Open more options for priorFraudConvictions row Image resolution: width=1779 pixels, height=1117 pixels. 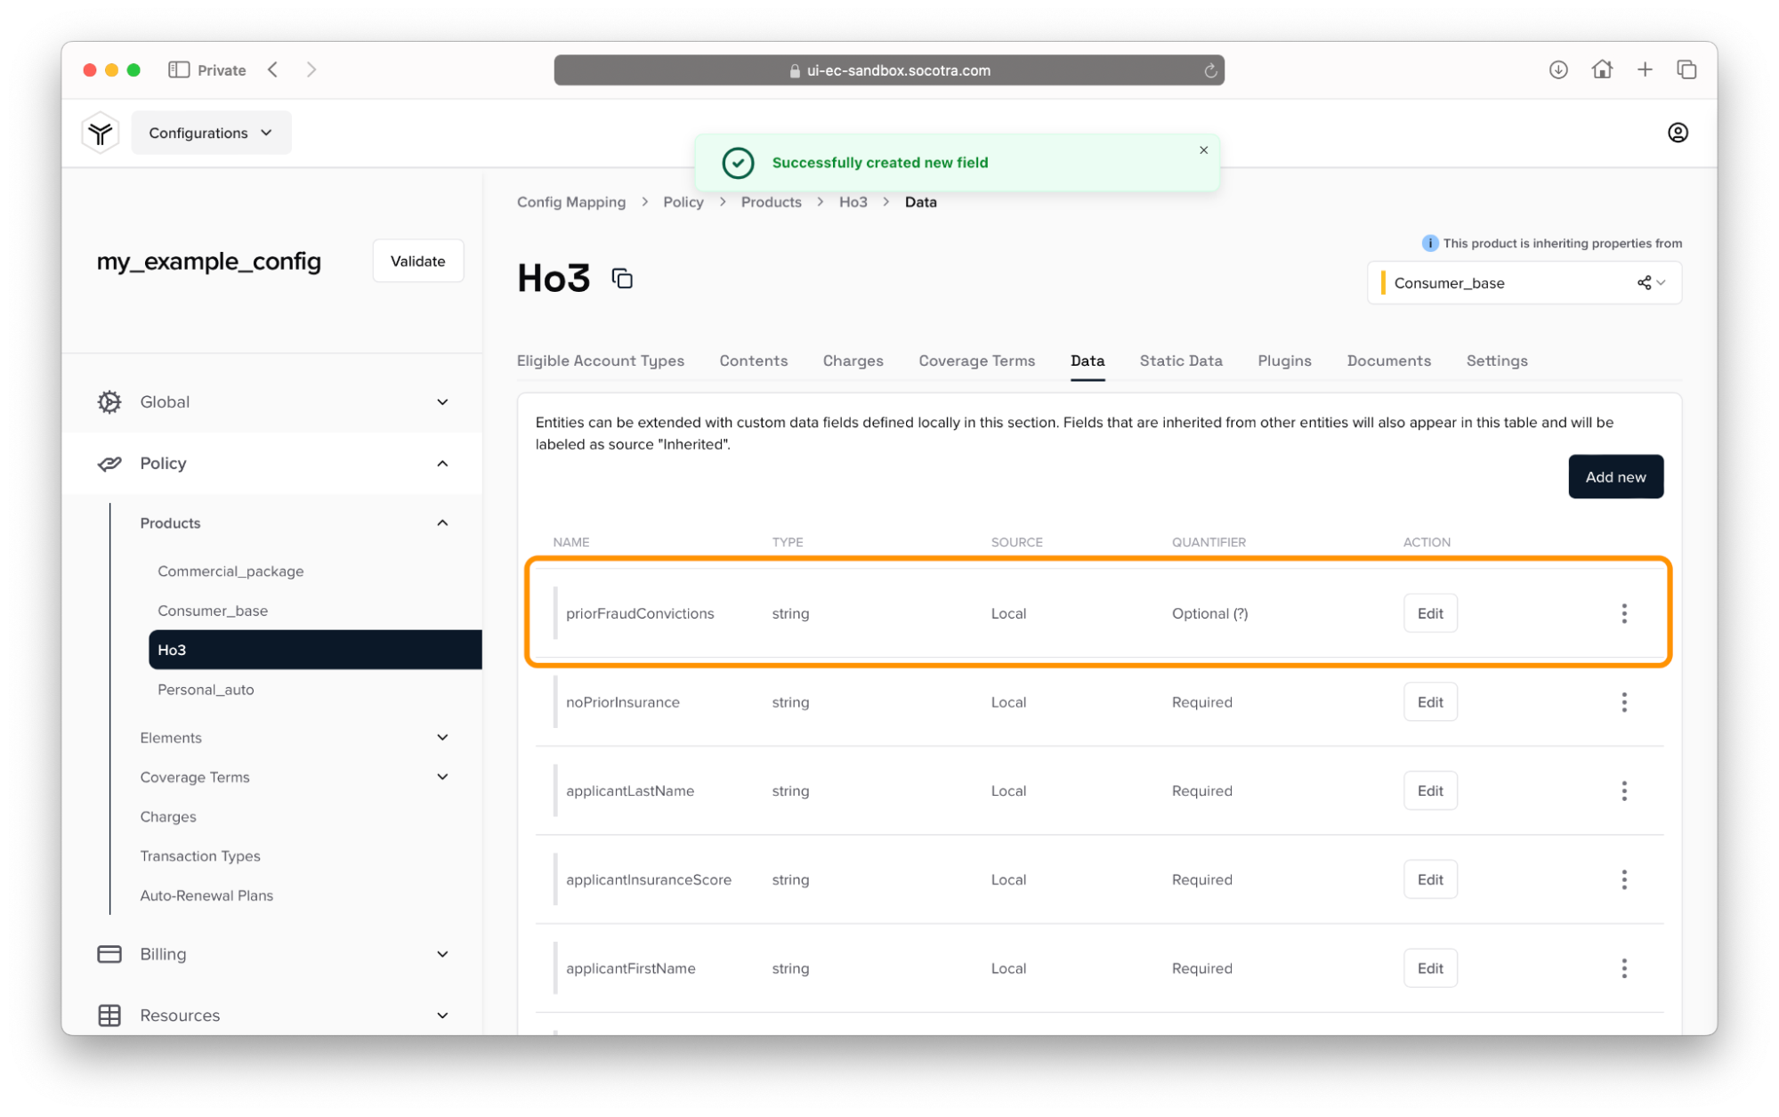[x=1623, y=613]
